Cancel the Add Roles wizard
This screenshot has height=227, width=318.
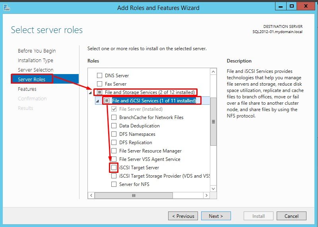291,216
